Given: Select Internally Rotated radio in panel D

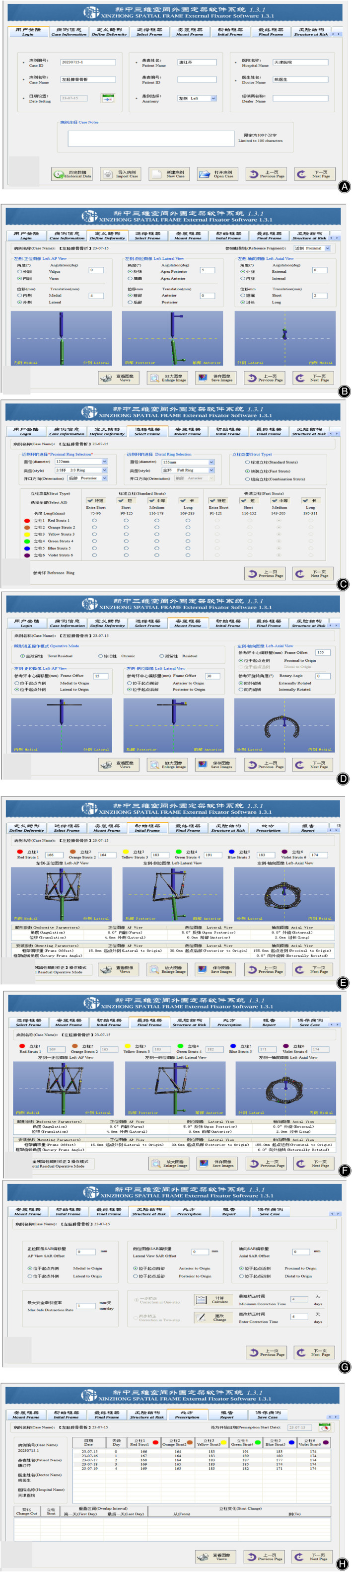Looking at the screenshot, I should coord(241,690).
